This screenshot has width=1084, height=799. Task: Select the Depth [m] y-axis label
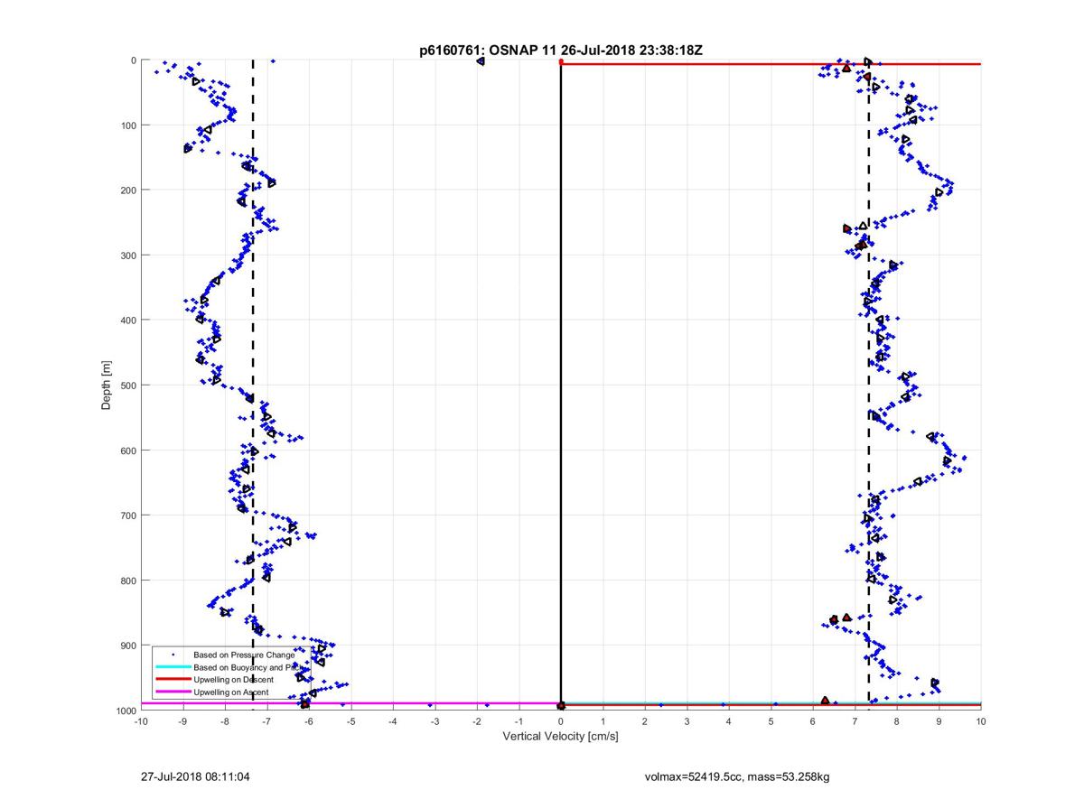click(107, 386)
